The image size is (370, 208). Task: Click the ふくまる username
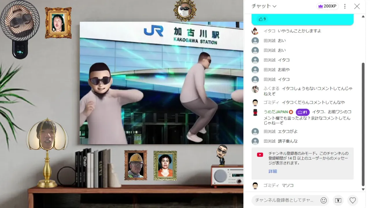271,89
